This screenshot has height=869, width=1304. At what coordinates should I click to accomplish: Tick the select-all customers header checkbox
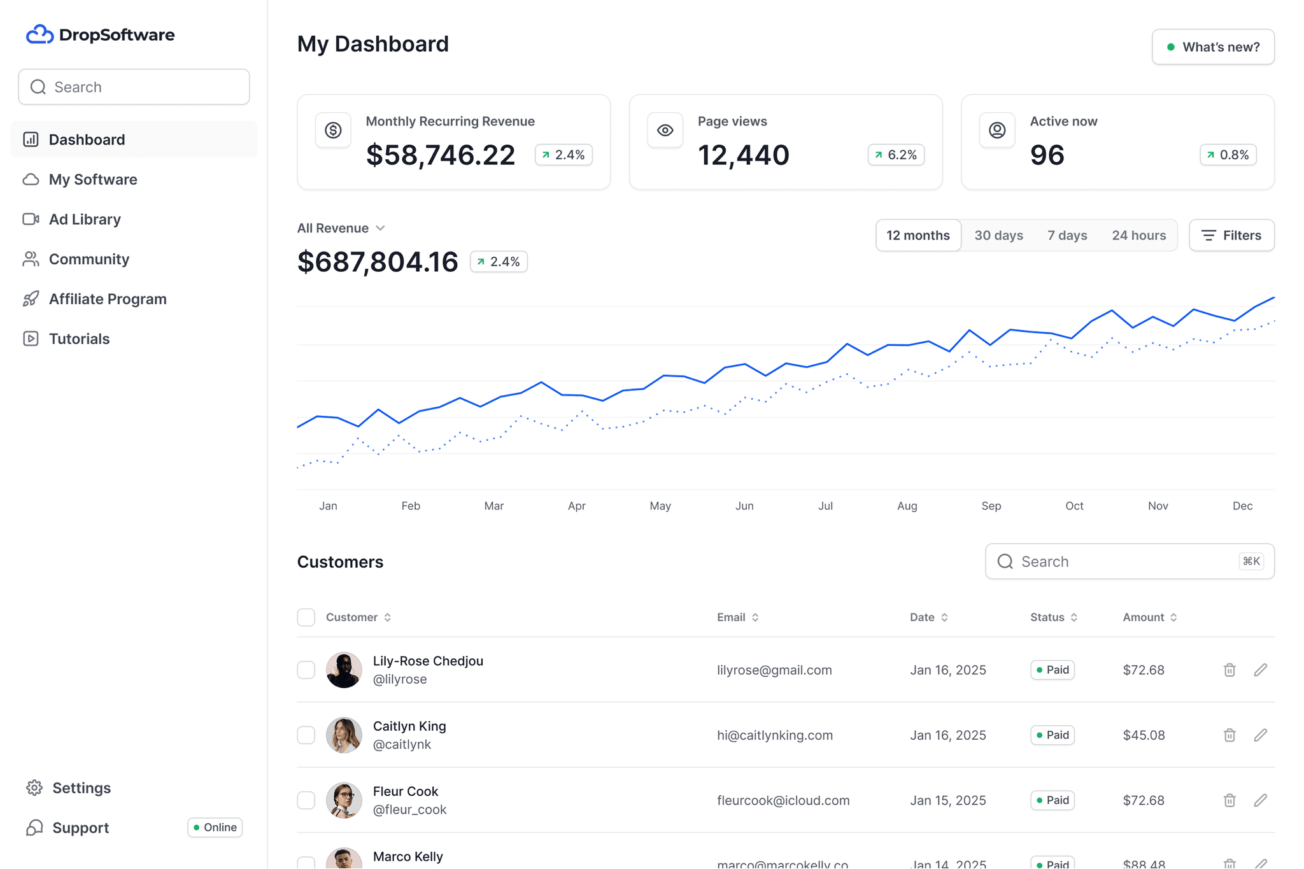(306, 617)
